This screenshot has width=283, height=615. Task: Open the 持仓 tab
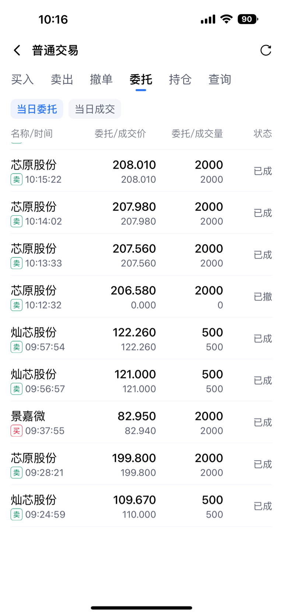pyautogui.click(x=180, y=79)
